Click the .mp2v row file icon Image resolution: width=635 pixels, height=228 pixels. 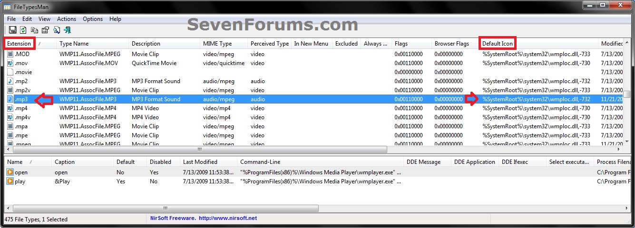pyautogui.click(x=10, y=90)
